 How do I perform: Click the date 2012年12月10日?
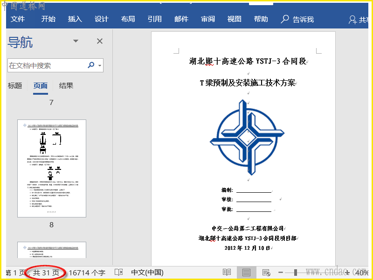point(247,248)
